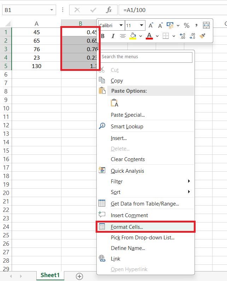Click Insert Comment bubble icon
This screenshot has width=227, height=281.
102,214
